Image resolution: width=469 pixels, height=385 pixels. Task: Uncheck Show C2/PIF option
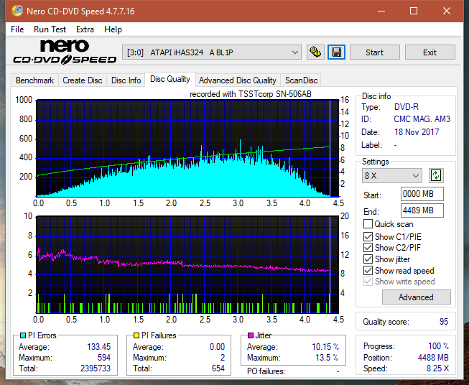(x=368, y=248)
